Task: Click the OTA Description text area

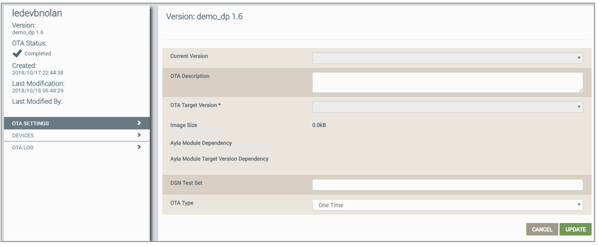Action: (447, 82)
